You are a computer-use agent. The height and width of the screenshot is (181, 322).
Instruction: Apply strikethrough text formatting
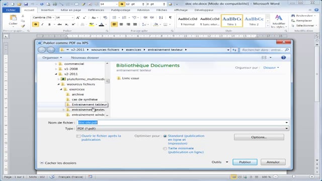[x=59, y=25]
